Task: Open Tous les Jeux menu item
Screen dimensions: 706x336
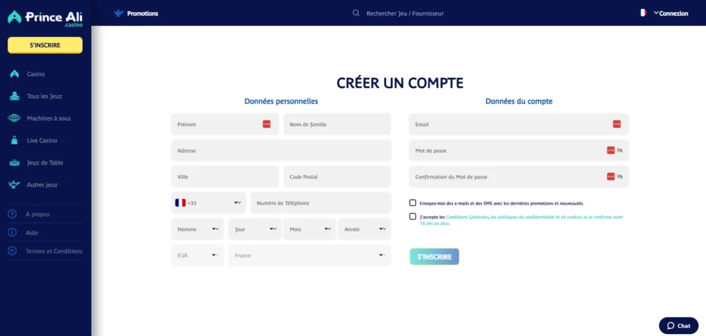Action: click(x=44, y=96)
